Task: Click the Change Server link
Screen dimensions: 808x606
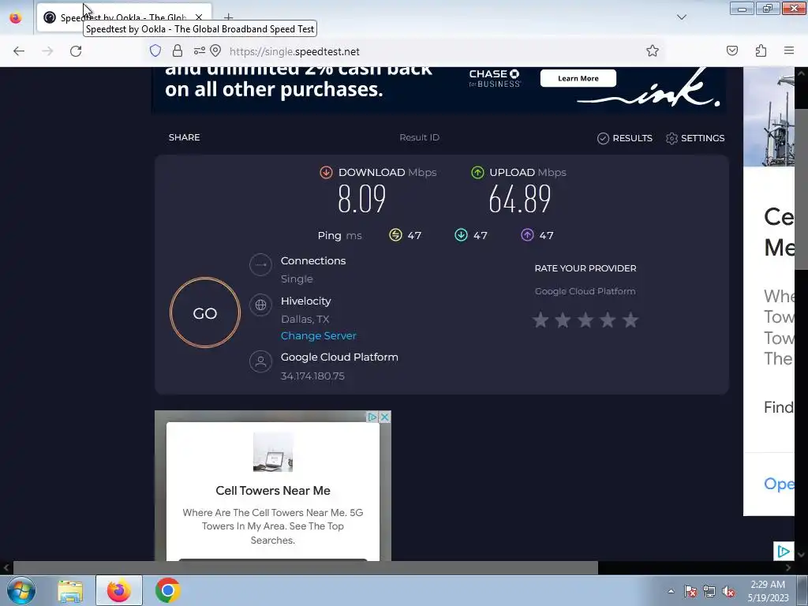Action: 319,335
